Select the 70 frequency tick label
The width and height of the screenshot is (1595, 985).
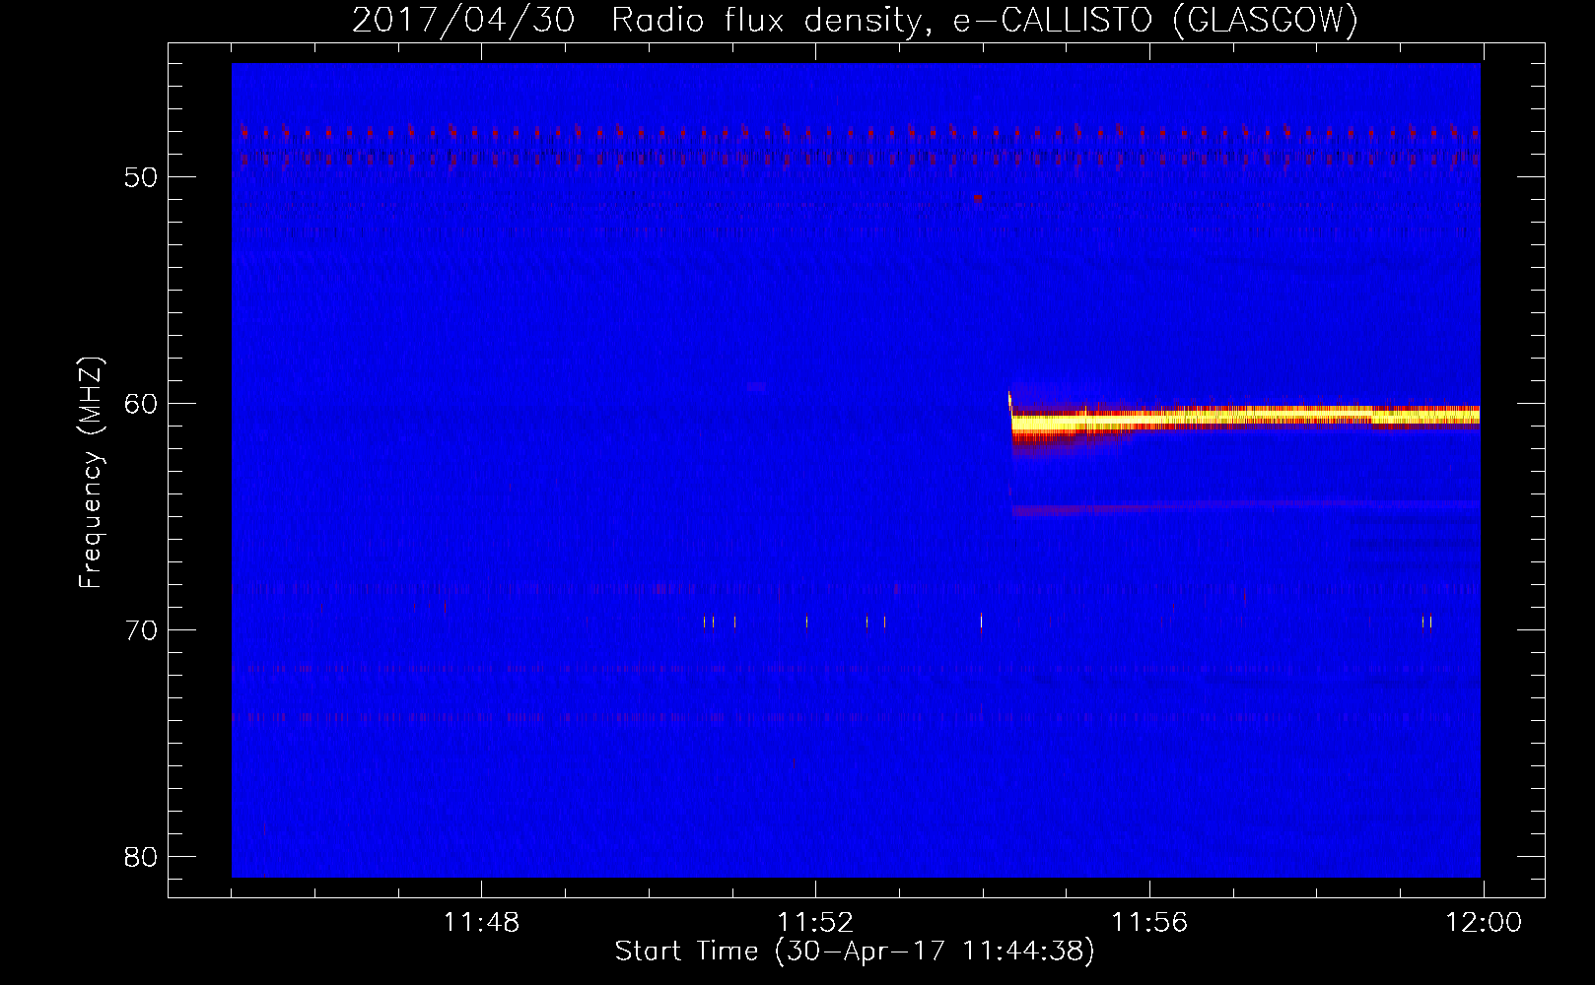coord(141,630)
